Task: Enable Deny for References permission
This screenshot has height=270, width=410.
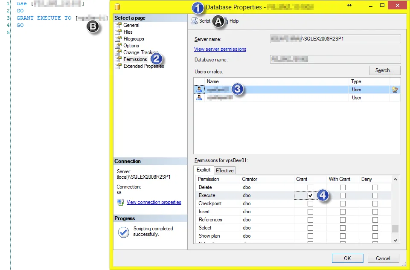Action: pyautogui.click(x=375, y=220)
